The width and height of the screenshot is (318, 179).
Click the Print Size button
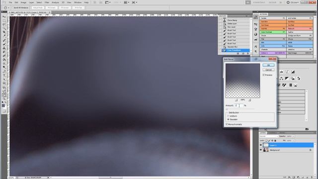click(x=79, y=8)
